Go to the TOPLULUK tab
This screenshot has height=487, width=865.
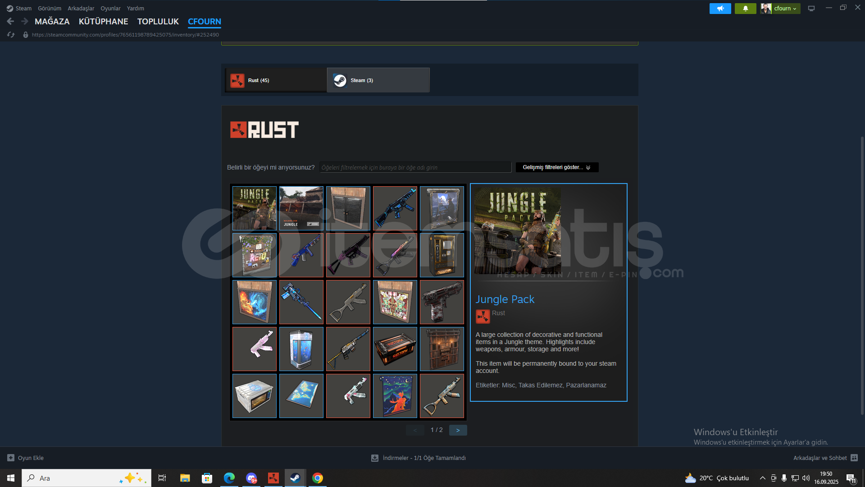point(158,21)
